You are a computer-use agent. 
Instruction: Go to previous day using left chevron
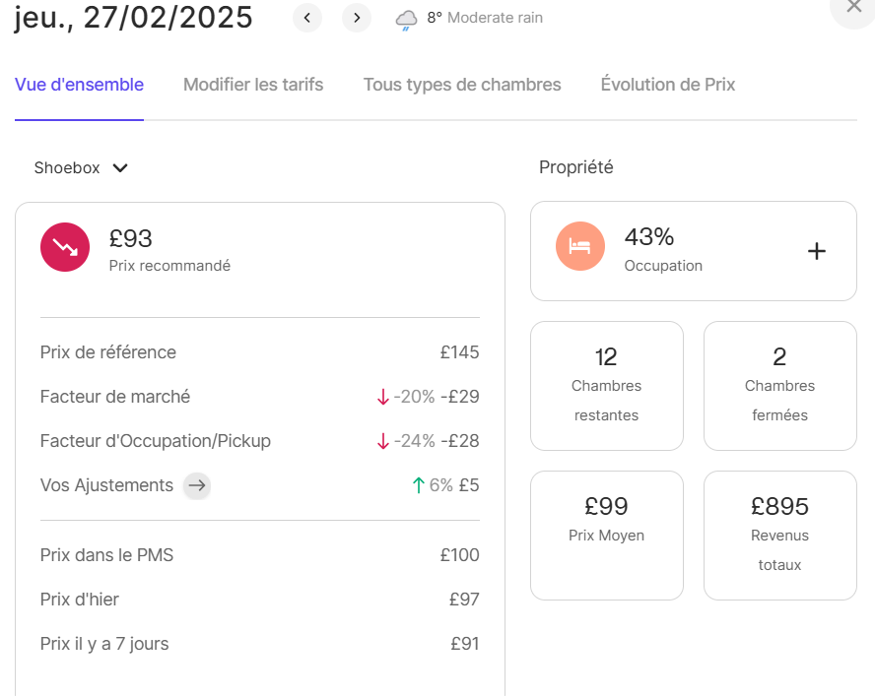[307, 18]
